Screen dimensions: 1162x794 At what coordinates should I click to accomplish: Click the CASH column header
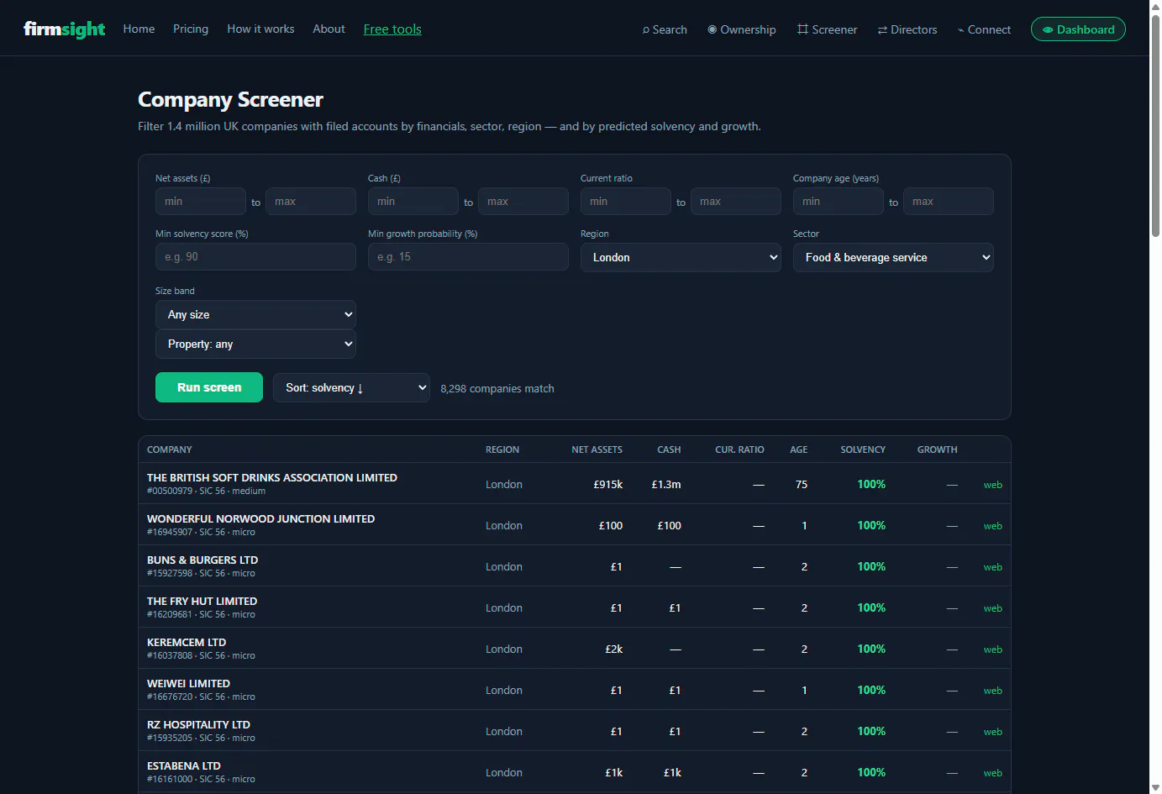click(x=669, y=450)
